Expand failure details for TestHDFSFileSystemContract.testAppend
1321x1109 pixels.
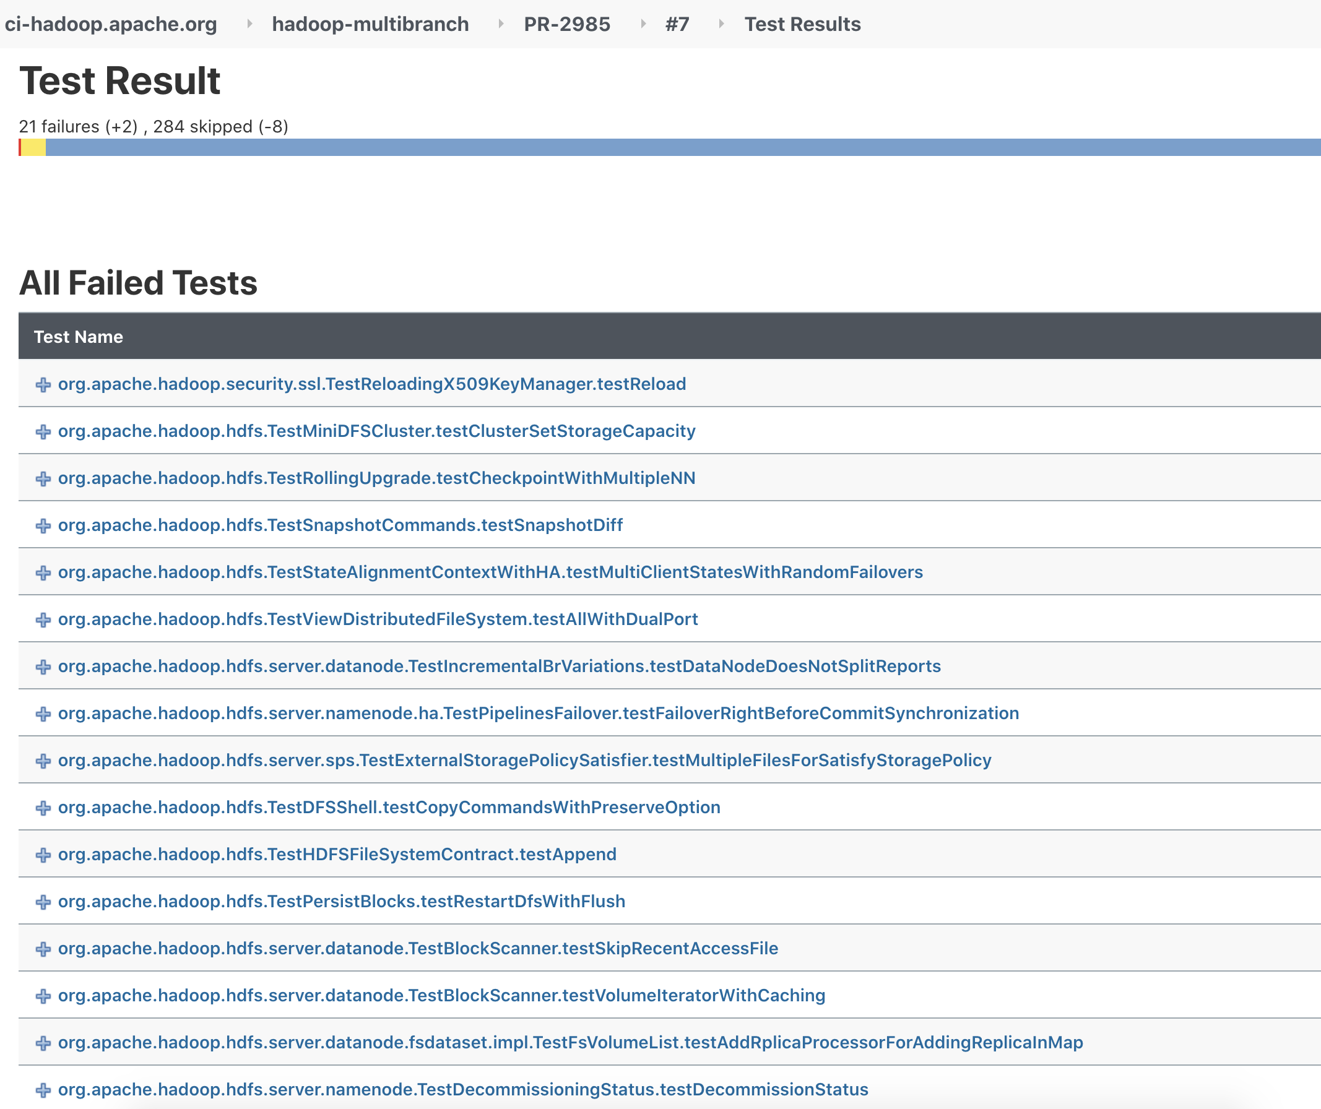(43, 855)
